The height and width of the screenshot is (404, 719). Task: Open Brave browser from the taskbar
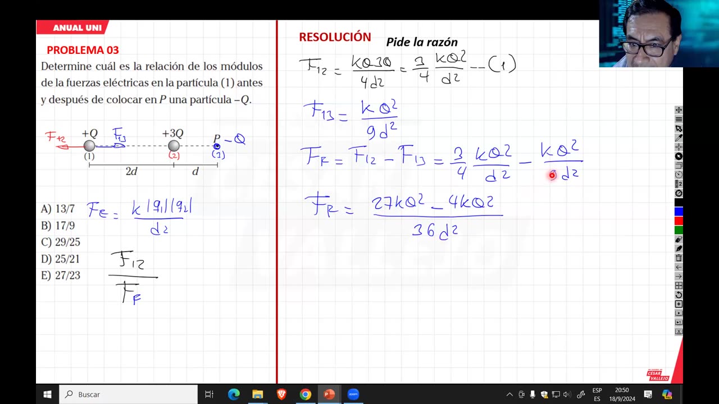[281, 394]
